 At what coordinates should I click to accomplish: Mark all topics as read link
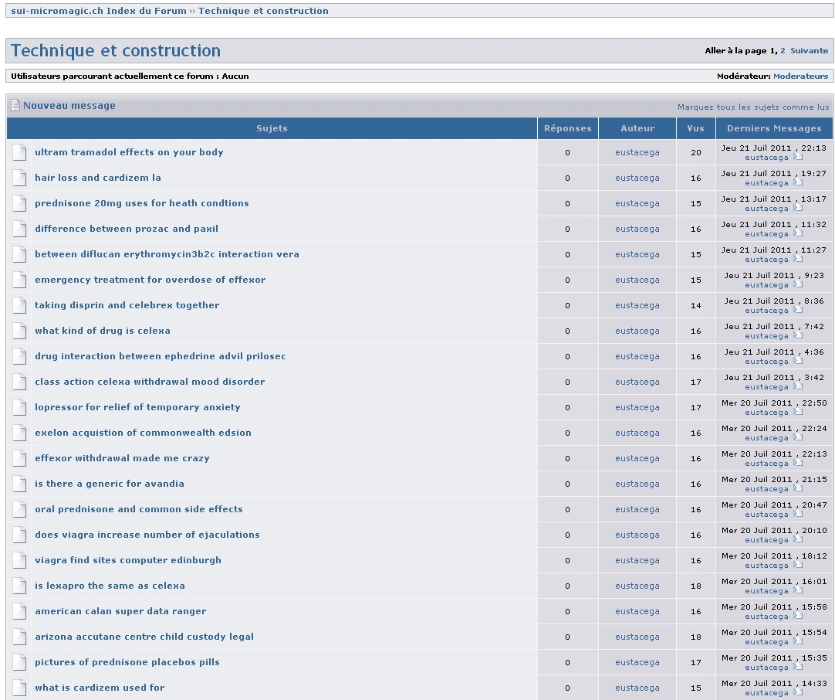pos(753,107)
